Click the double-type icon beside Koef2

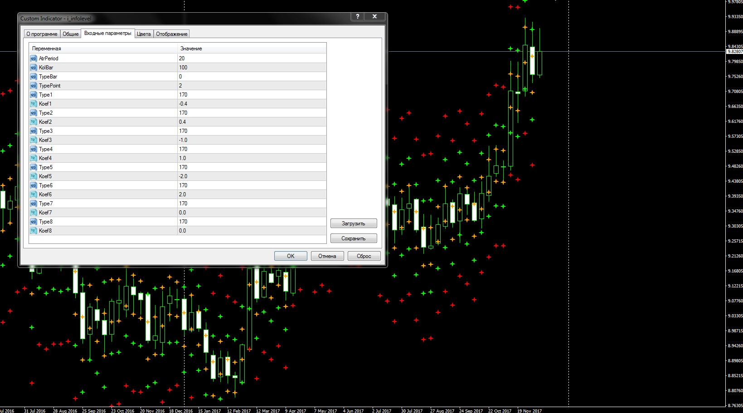tap(33, 122)
